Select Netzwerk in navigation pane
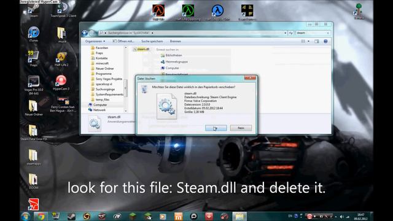The height and width of the screenshot is (221, 393). (97, 110)
